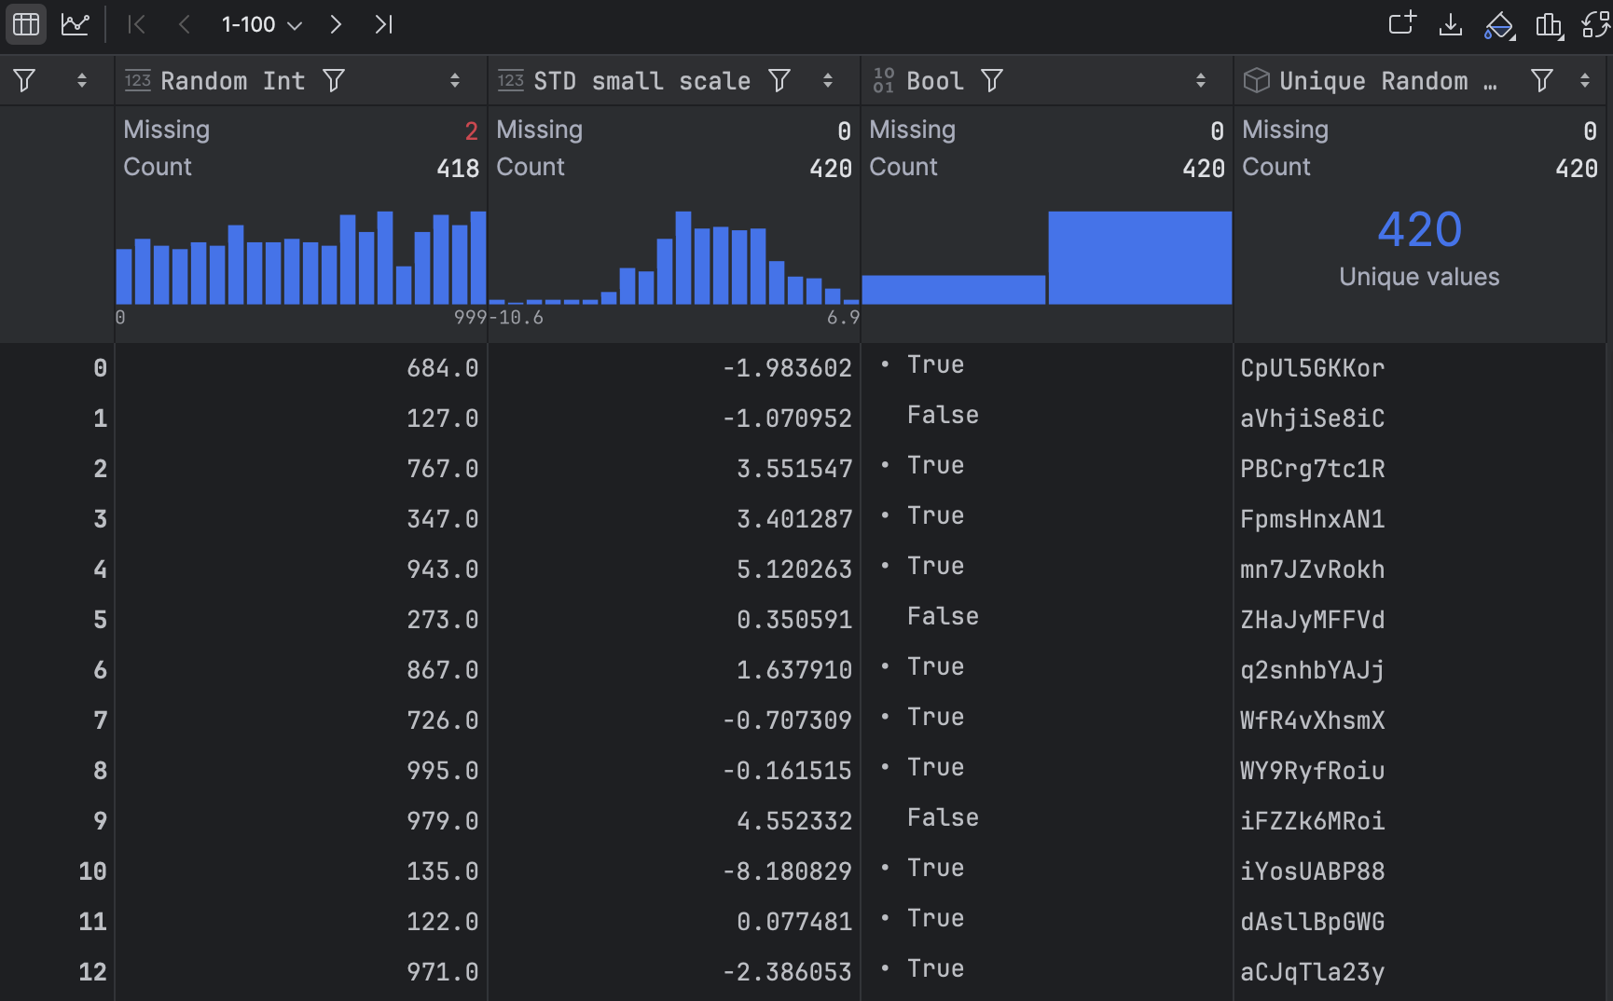Open table in new tab icon
The height and width of the screenshot is (1001, 1613).
(1402, 24)
